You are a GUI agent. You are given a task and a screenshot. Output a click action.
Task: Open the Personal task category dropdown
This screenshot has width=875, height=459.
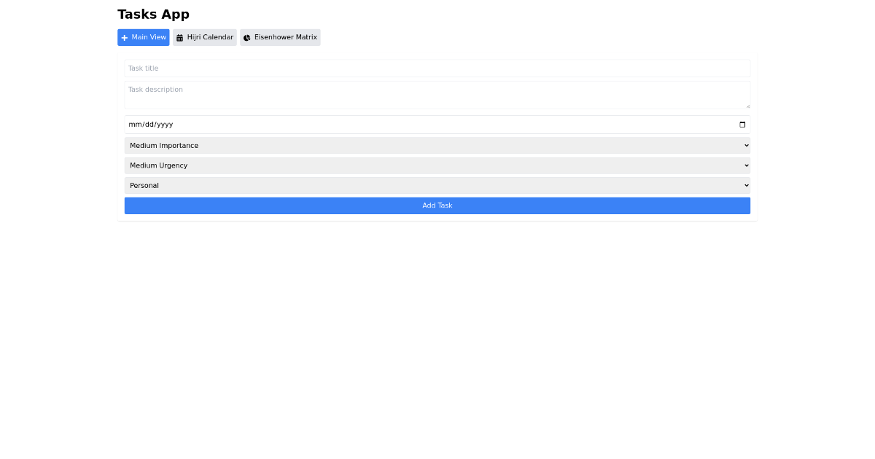click(437, 185)
